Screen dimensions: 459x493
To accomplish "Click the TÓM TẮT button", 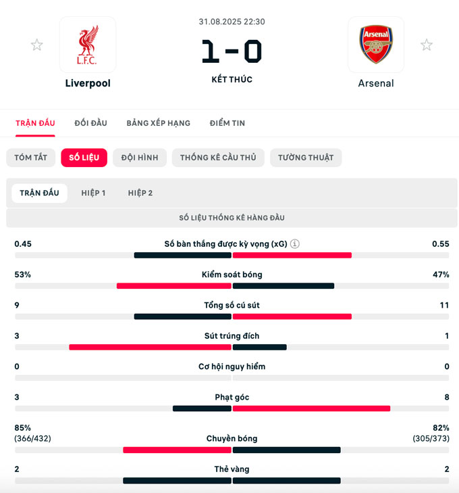I will 31,158.
